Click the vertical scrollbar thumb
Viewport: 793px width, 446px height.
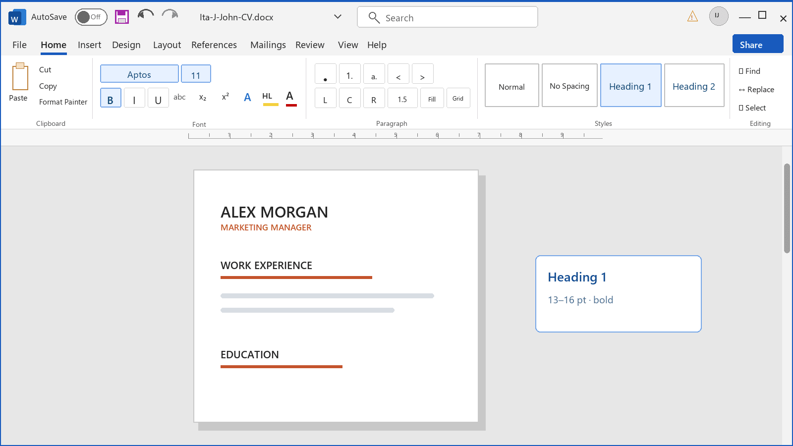(787, 208)
